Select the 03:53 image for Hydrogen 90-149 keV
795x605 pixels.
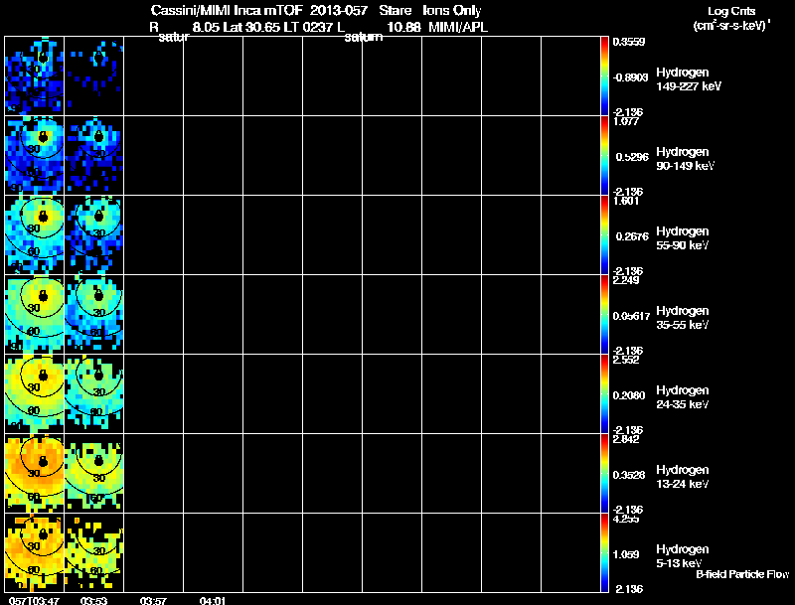click(x=93, y=156)
